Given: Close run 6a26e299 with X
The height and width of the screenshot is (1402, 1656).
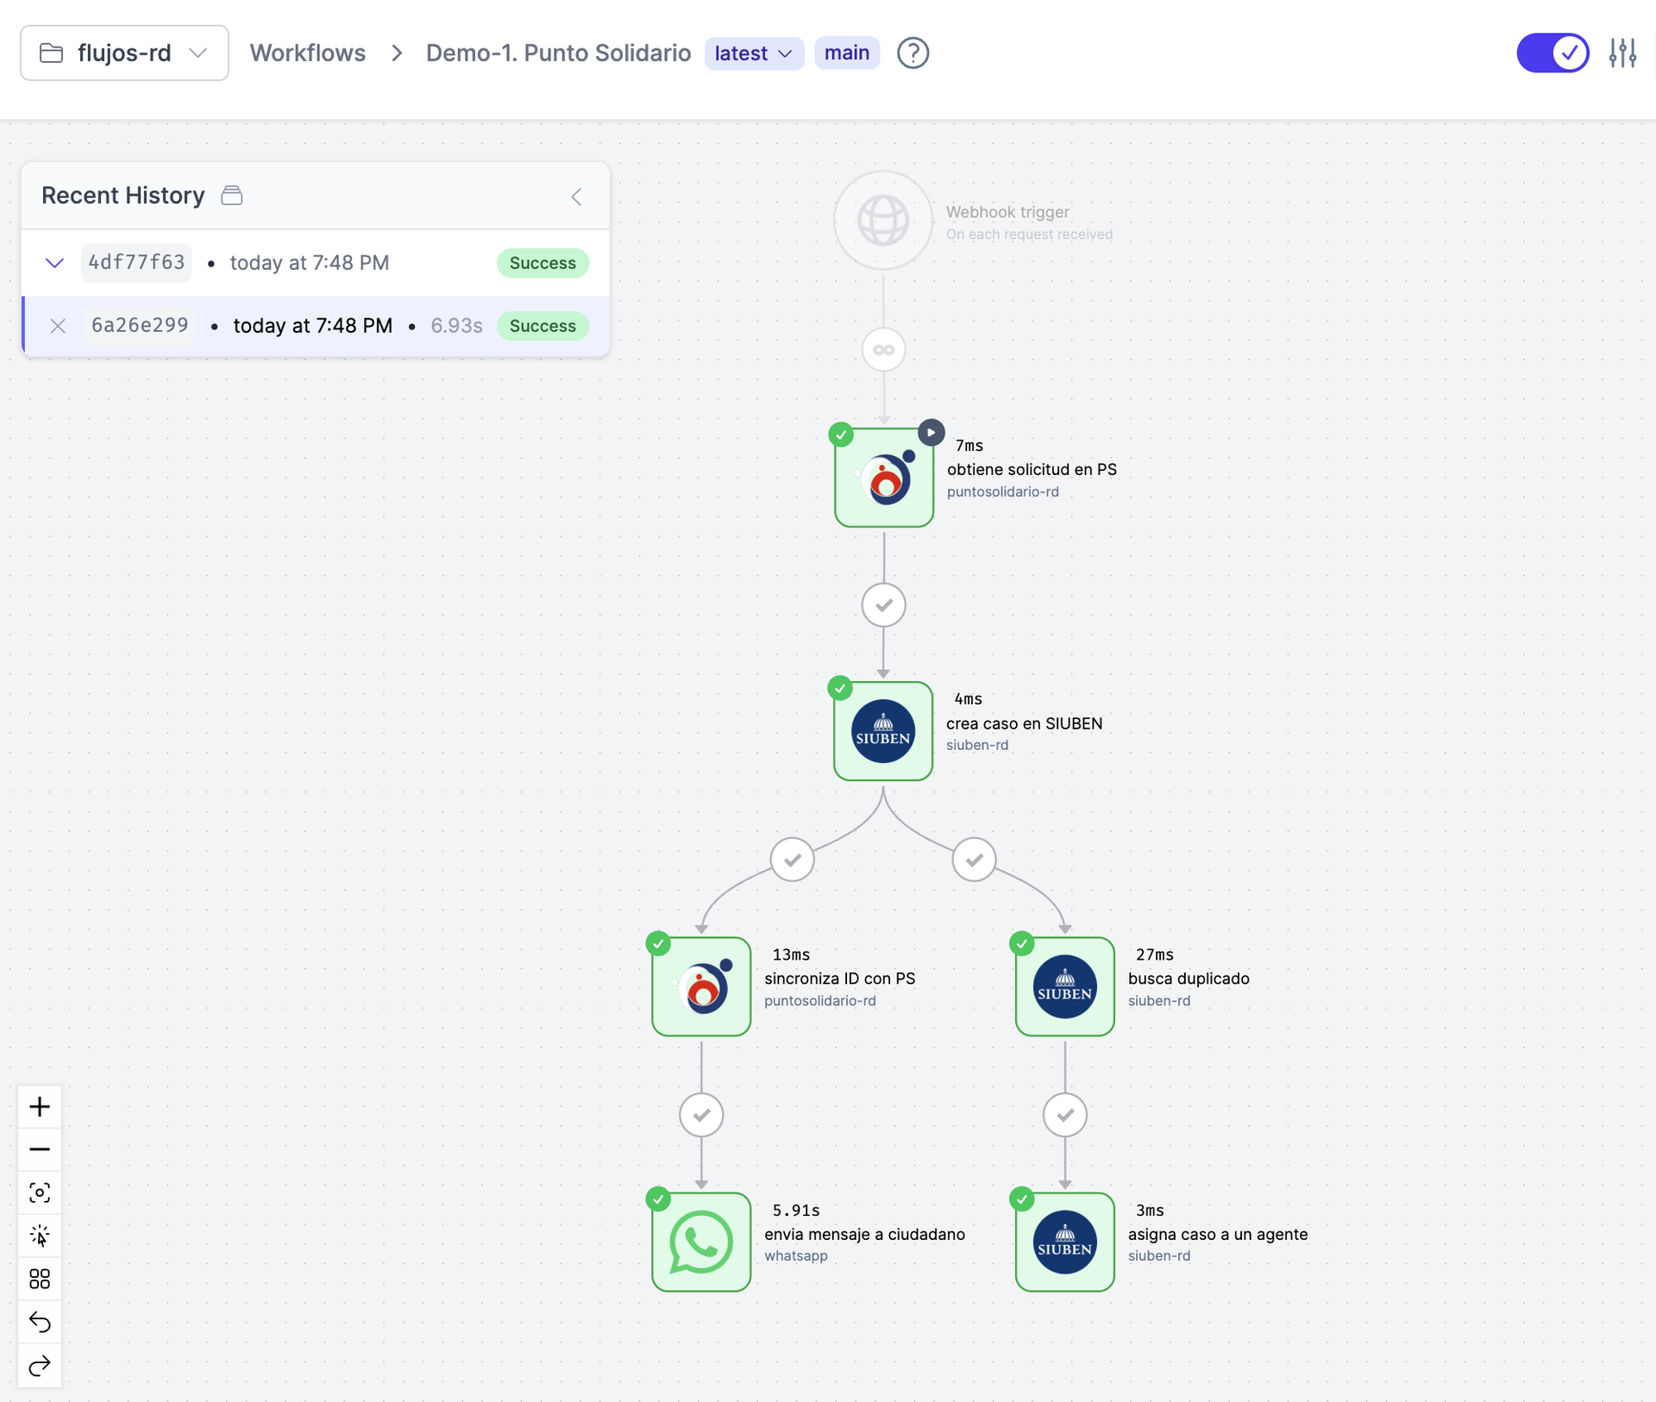Looking at the screenshot, I should 58,326.
